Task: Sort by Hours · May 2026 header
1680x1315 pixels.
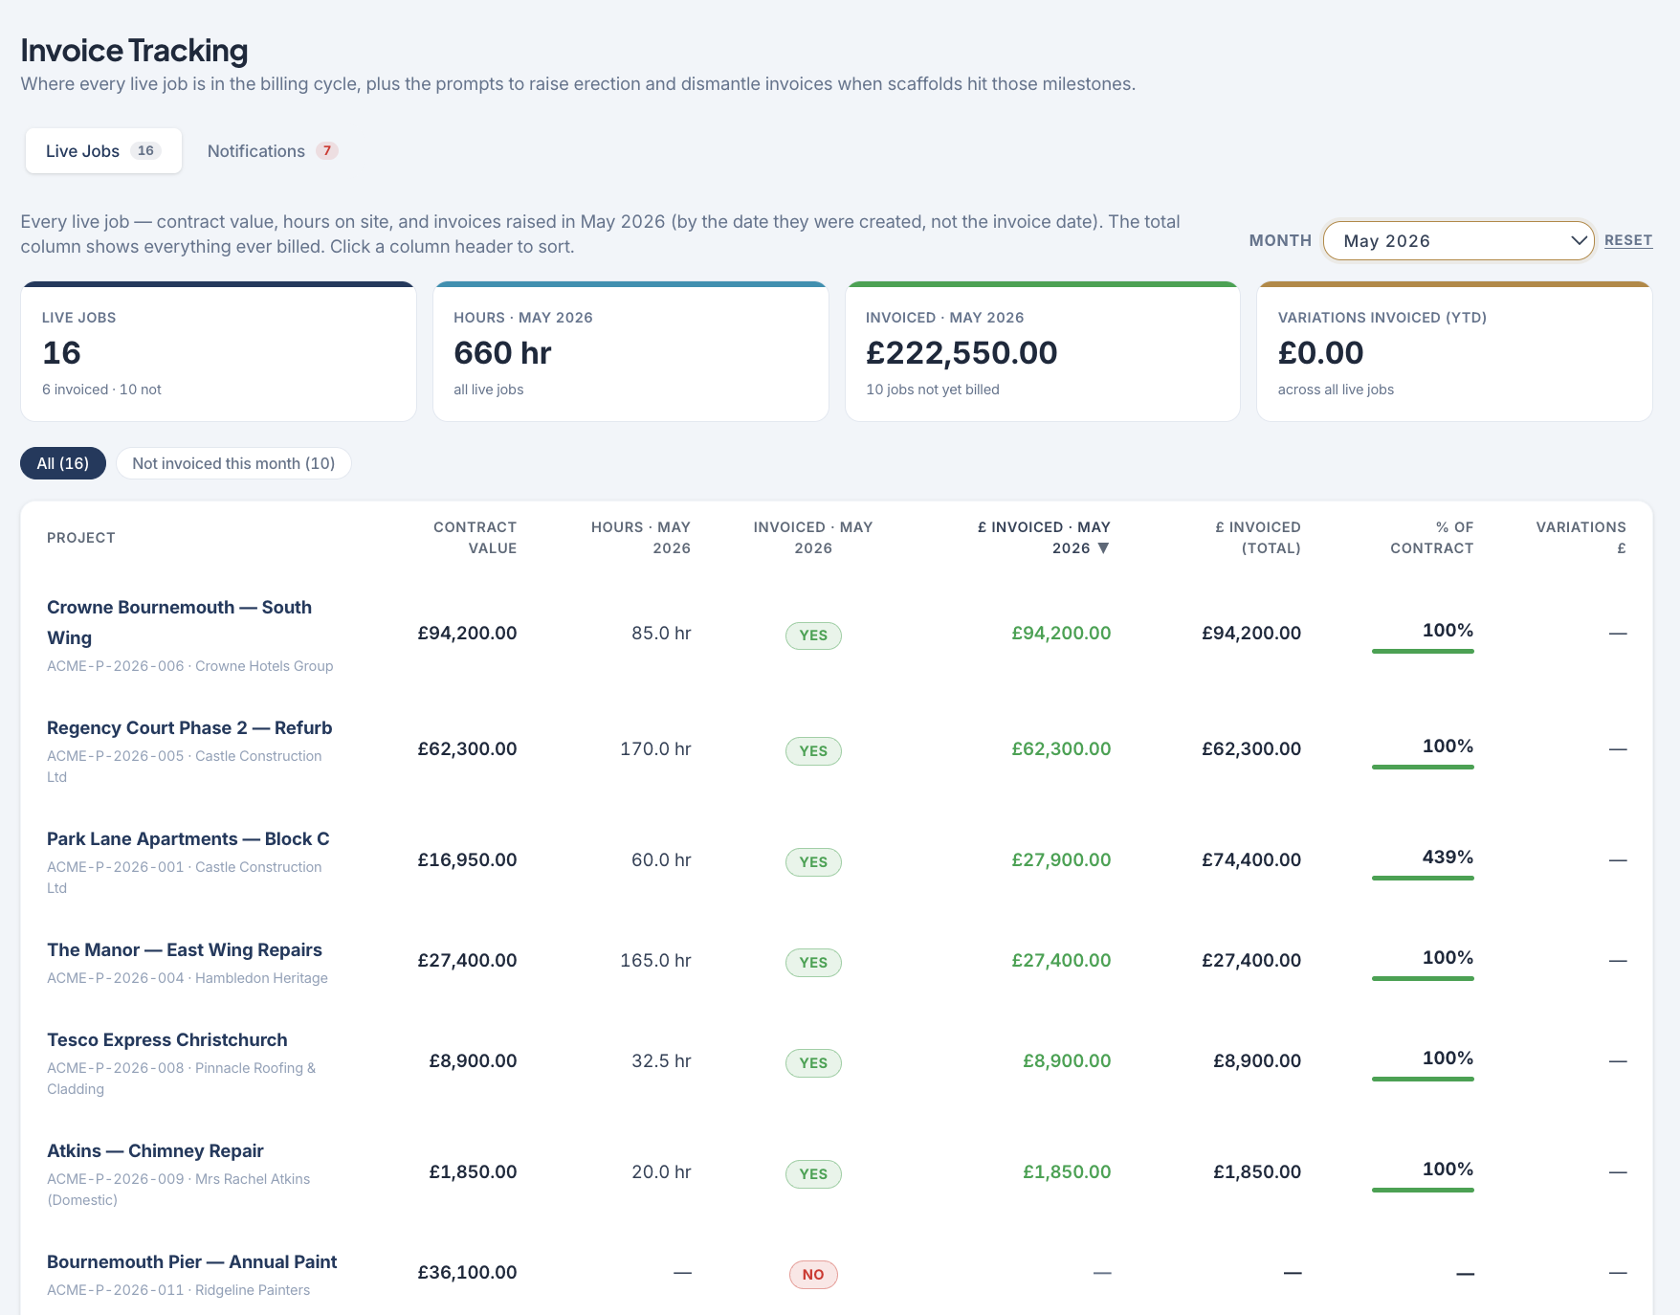Action: coord(640,538)
